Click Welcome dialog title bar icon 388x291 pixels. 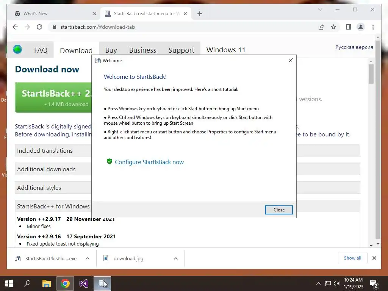(98, 61)
